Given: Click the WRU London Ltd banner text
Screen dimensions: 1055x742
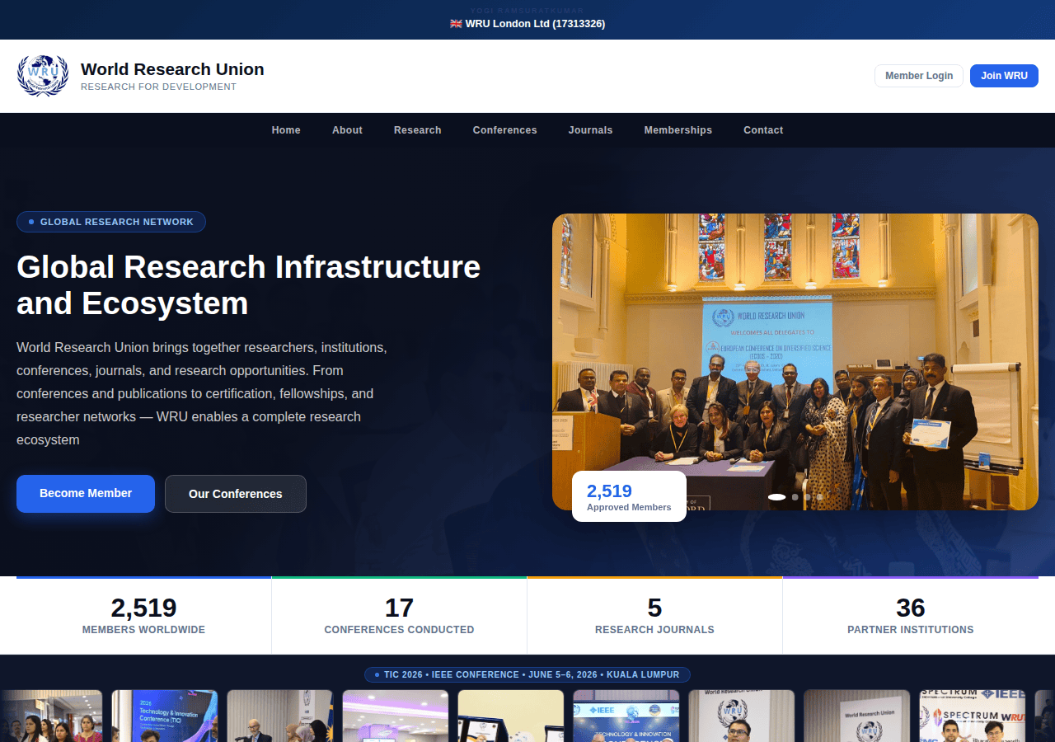Looking at the screenshot, I should (527, 24).
